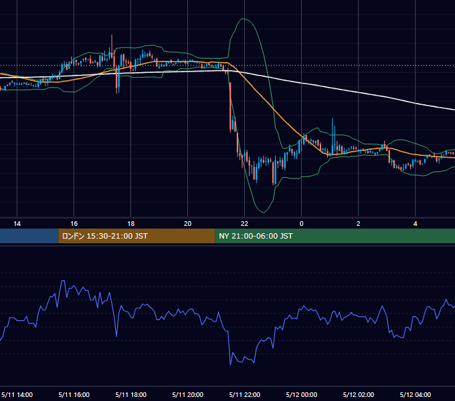Click the 2 label on the price chart axis
Screen dimensions: 455x401
pyautogui.click(x=359, y=224)
